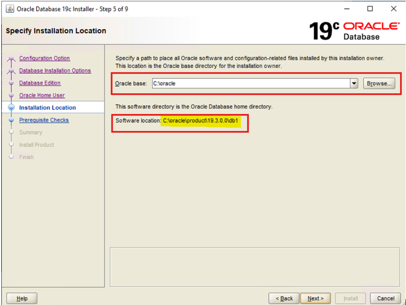Cancel the installation
This screenshot has width=406, height=305.
coord(386,298)
